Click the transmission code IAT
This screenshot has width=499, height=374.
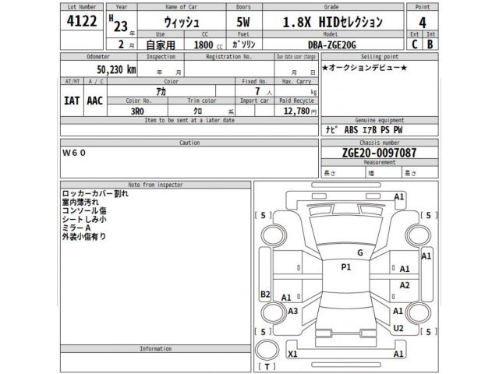tap(72, 101)
